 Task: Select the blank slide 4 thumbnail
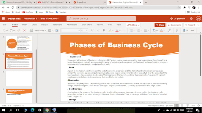point(19,78)
